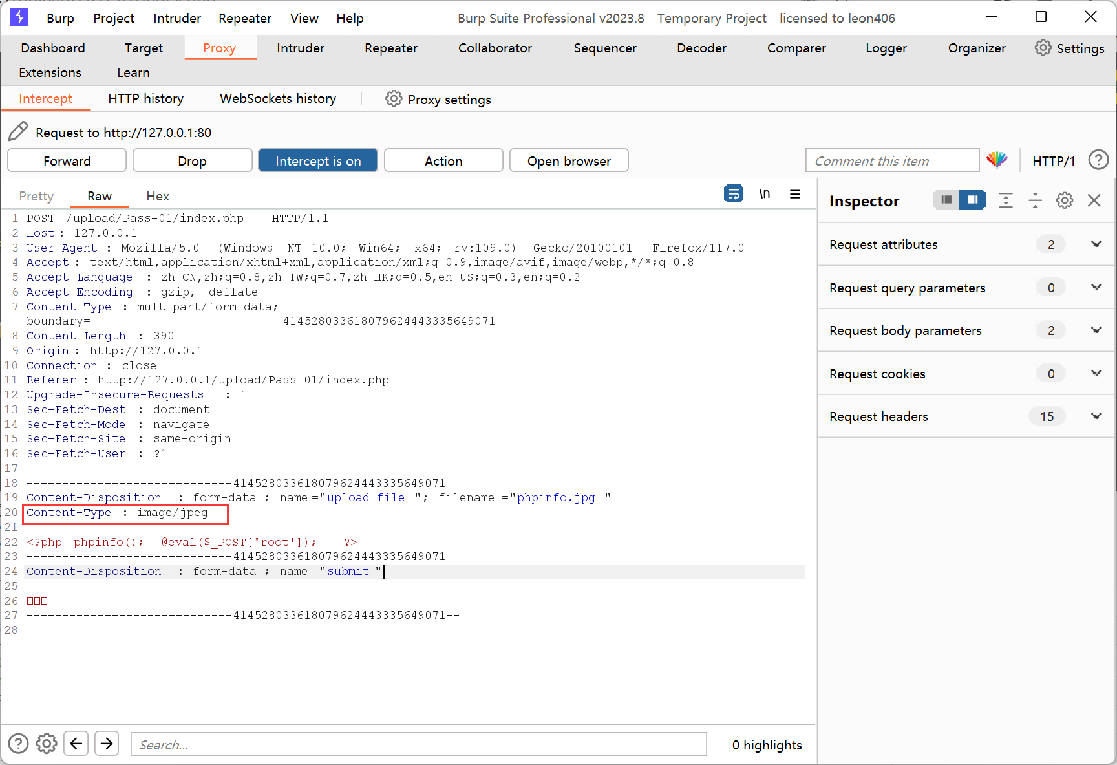Screen dimensions: 1117x765
Task: Forward the intercepted request
Action: (x=67, y=160)
